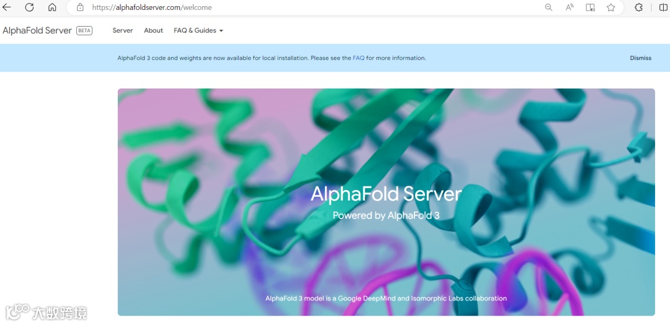This screenshot has height=325, width=670.
Task: Click the large 'AlphaFold Server' hero heading
Action: pyautogui.click(x=386, y=194)
